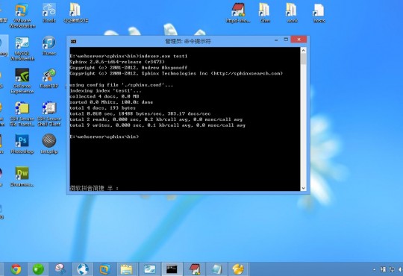Select the test.php file on desktop

tap(49, 144)
